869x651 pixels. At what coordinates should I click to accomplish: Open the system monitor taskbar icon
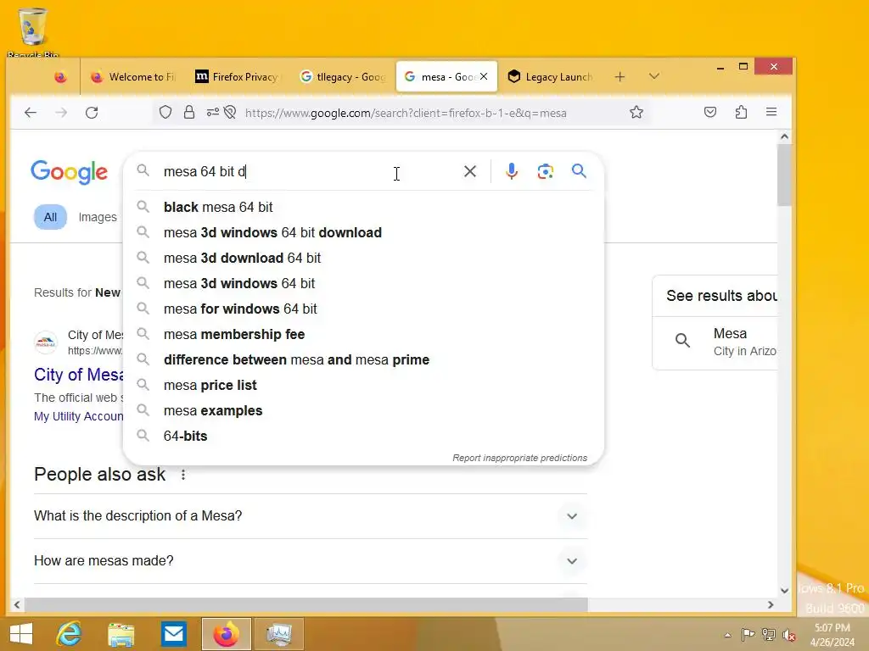tap(278, 634)
